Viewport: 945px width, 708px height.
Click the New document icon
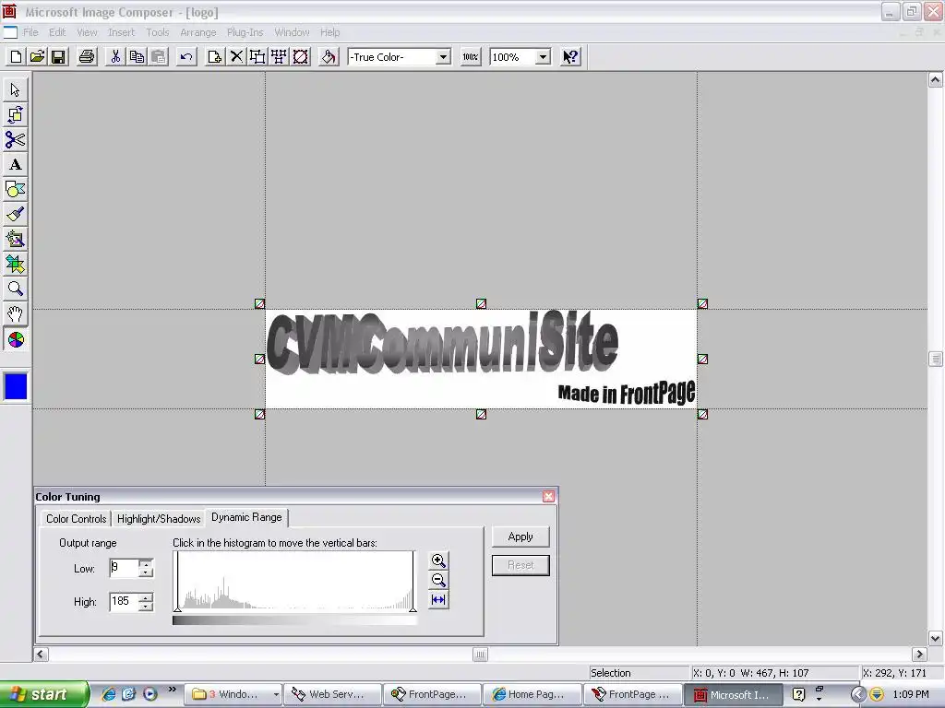pyautogui.click(x=17, y=57)
